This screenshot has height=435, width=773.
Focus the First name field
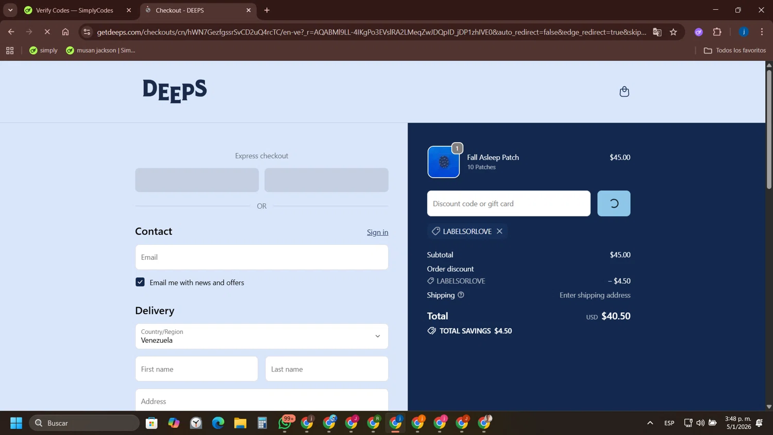(196, 369)
